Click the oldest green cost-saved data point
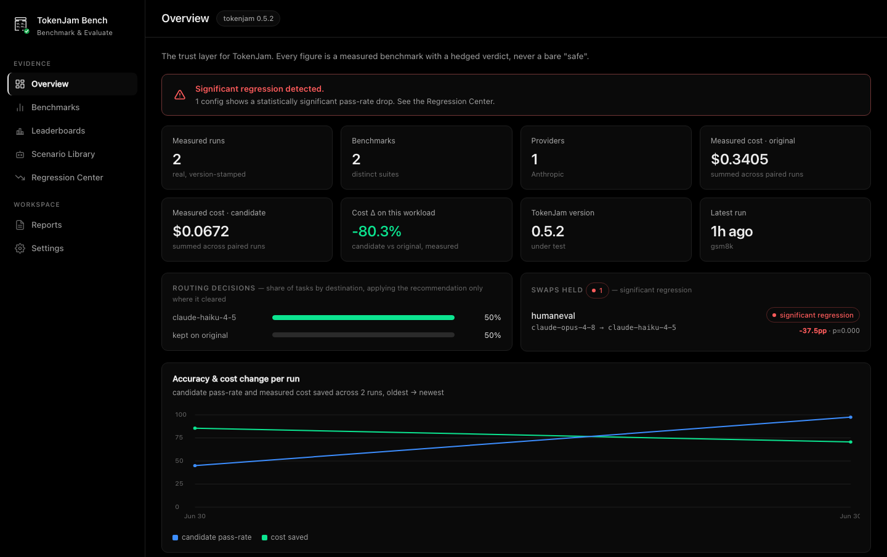The image size is (887, 557). (x=195, y=428)
